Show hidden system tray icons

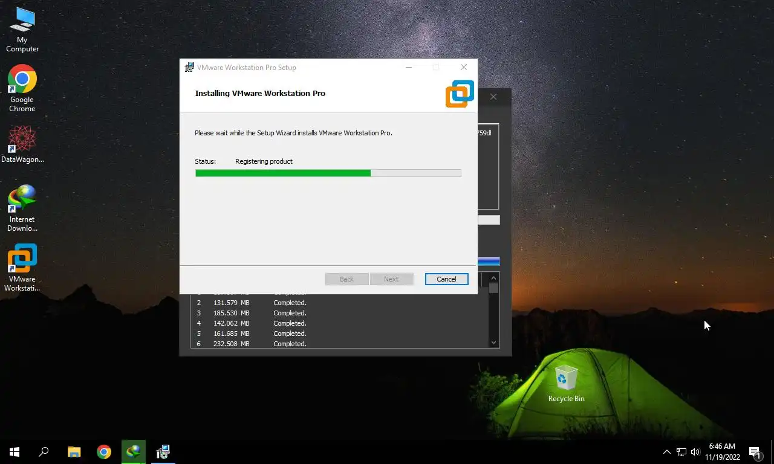click(x=666, y=452)
